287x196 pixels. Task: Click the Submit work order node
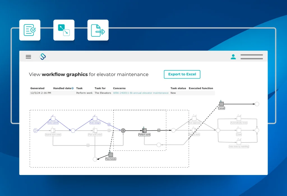(x=53, y=130)
